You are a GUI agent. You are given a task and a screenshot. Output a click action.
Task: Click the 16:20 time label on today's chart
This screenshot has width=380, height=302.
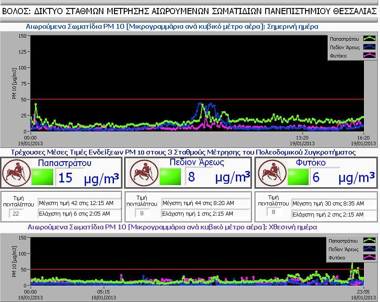(363, 138)
